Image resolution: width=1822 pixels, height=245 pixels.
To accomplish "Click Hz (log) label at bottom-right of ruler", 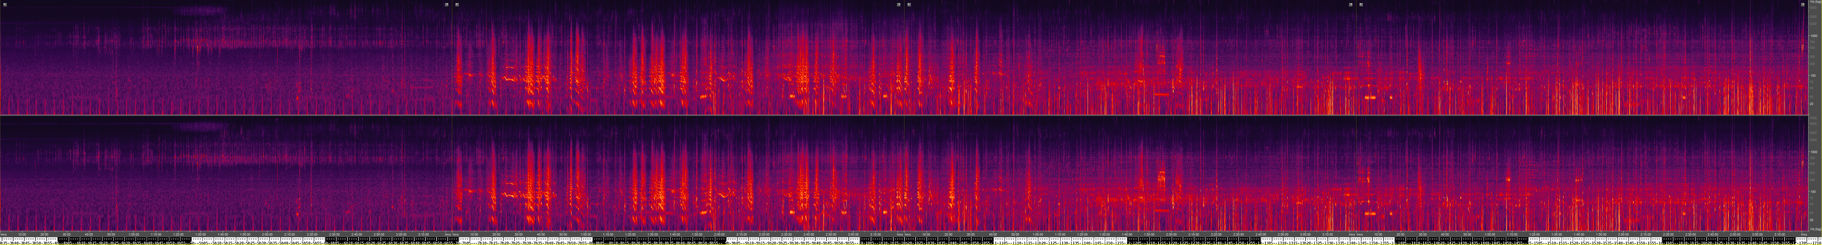I will (x=1814, y=230).
